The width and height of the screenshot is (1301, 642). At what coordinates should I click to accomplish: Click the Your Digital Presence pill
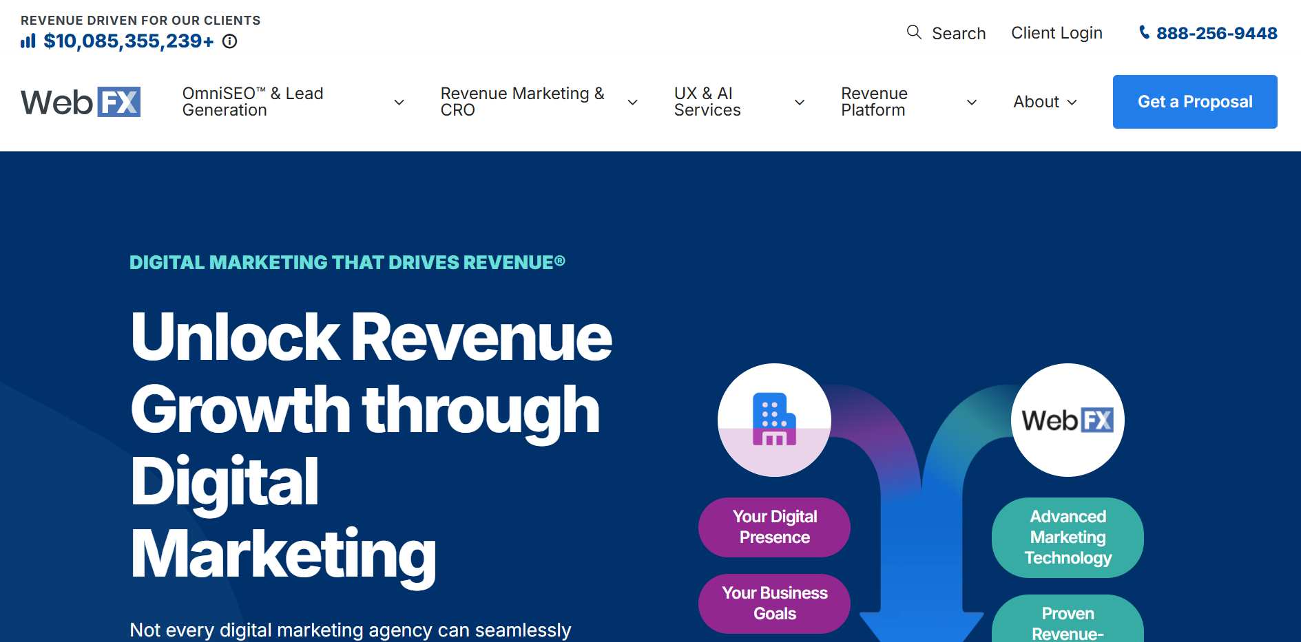pyautogui.click(x=774, y=527)
